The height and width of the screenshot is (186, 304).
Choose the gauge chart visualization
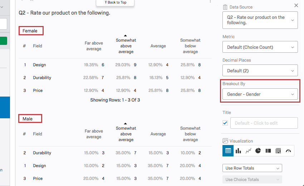click(288, 151)
